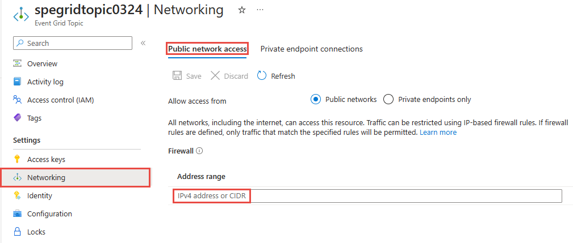Click the Refresh icon
This screenshot has height=243, width=573.
(262, 76)
